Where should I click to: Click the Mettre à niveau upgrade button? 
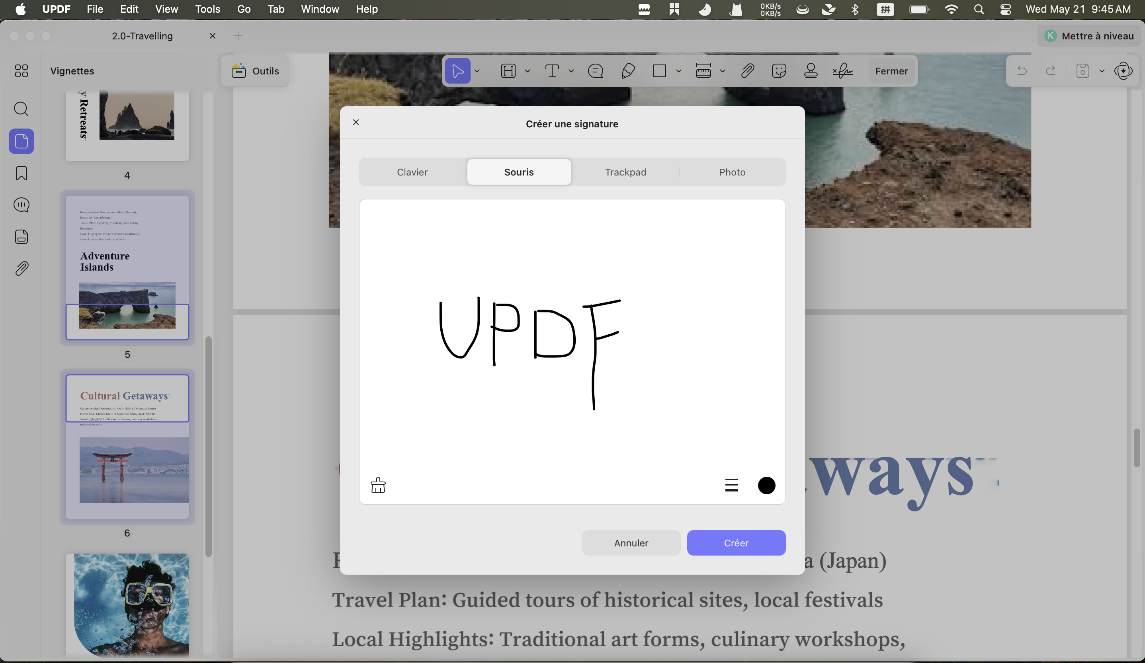click(x=1090, y=36)
